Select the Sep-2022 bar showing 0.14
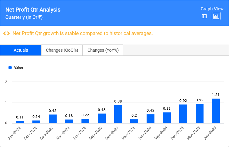Screen dimensions: 229x147 (x=36, y=122)
